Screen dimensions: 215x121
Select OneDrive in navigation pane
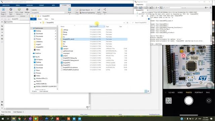click(38, 53)
